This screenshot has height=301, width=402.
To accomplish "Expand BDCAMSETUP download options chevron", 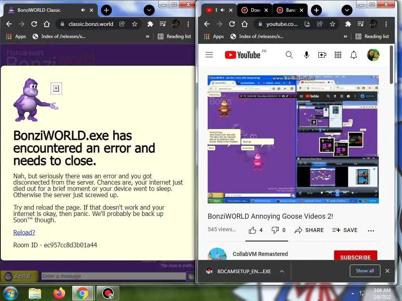I will coord(282,271).
